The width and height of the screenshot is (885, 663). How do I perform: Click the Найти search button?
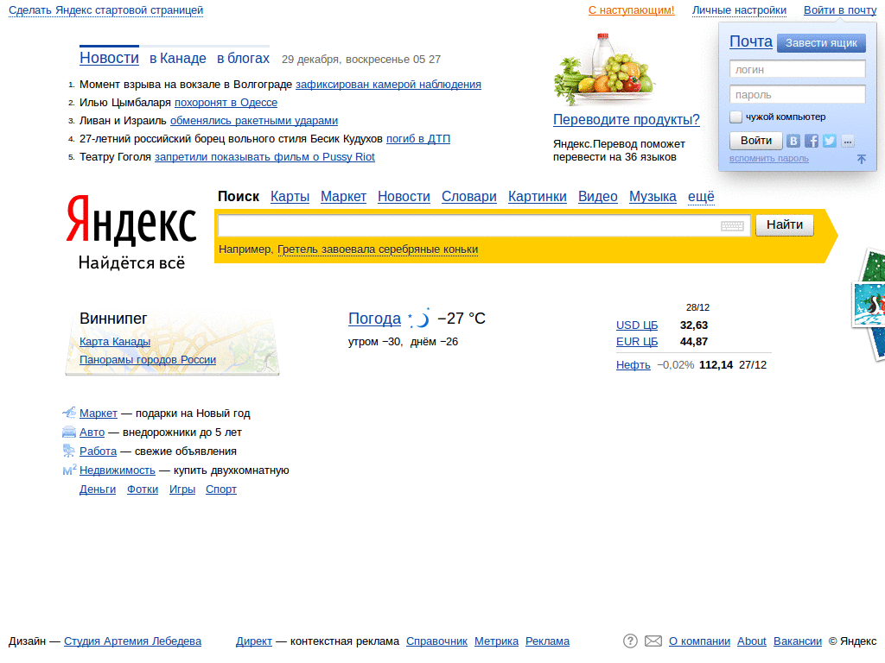785,225
